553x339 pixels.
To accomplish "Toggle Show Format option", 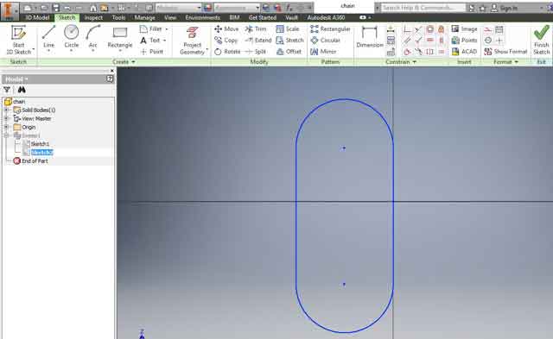I will click(505, 52).
